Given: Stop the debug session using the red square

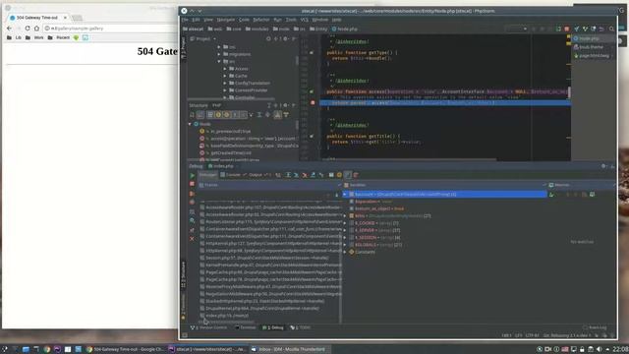Looking at the screenshot, I should (192, 184).
